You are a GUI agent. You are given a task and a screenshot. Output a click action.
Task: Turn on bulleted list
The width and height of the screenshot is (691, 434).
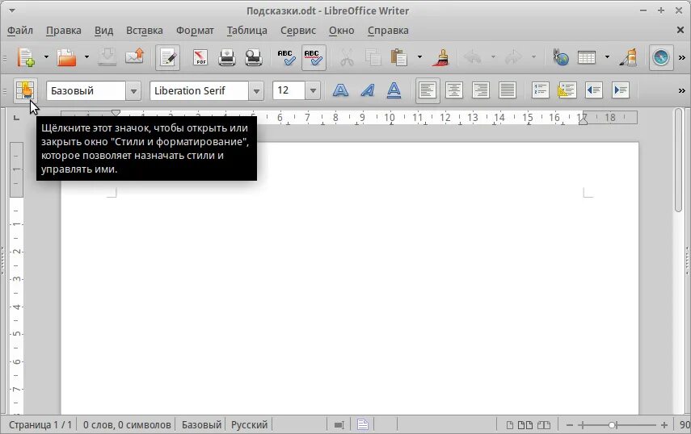[567, 90]
